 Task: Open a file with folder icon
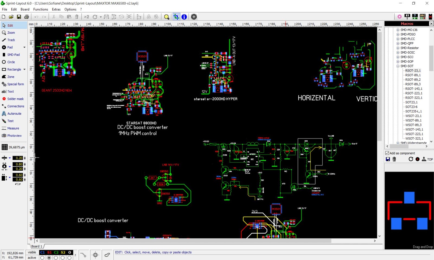[x=11, y=17]
